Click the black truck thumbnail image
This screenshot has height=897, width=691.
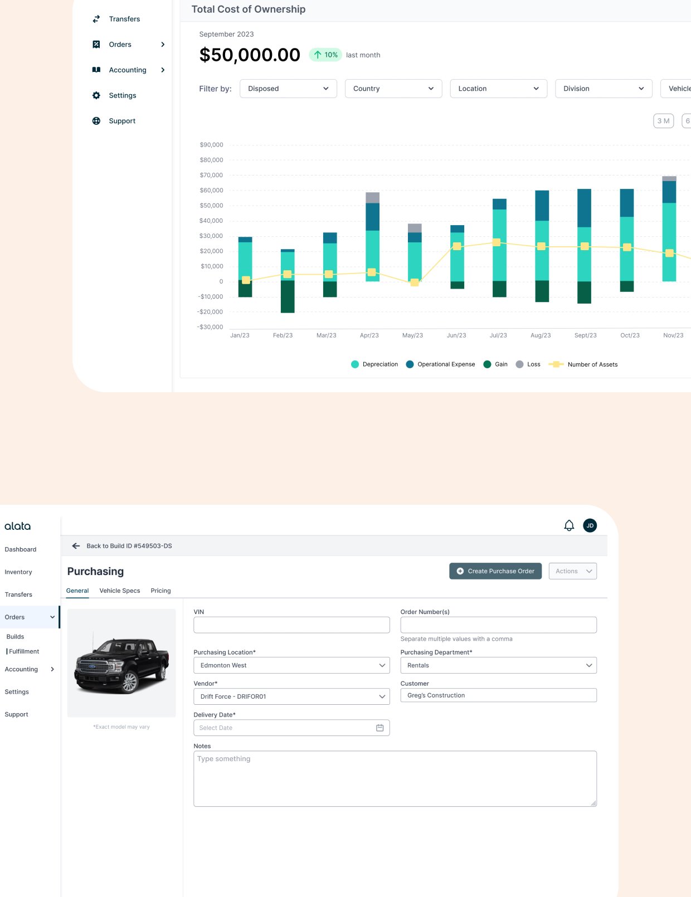[x=121, y=663]
